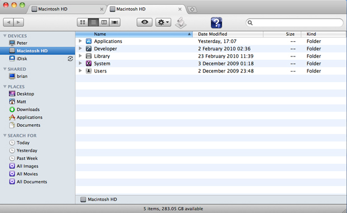Switch to icon view
The width and height of the screenshot is (347, 213).
[x=82, y=22]
